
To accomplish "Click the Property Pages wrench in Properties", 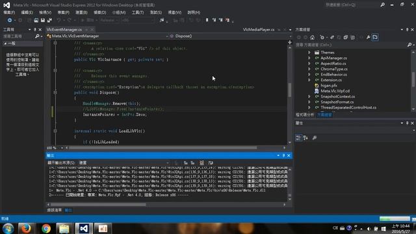I will click(315, 138).
